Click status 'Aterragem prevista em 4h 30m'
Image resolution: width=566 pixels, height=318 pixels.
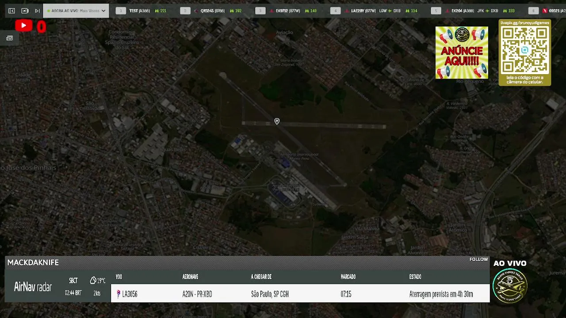pos(441,294)
